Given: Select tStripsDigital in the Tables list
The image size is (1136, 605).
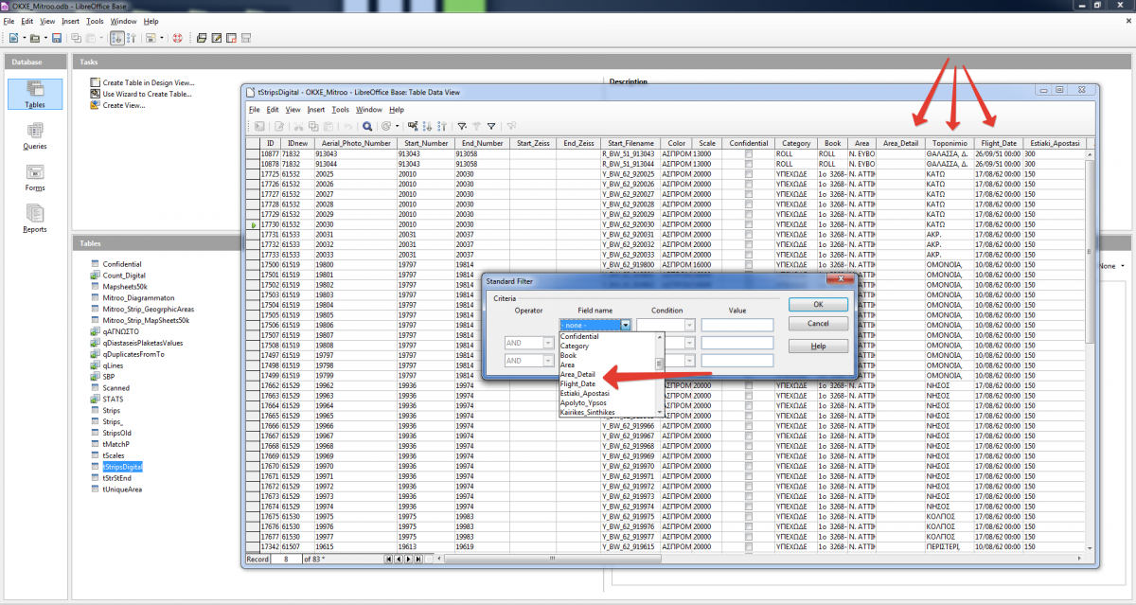Looking at the screenshot, I should tap(122, 467).
